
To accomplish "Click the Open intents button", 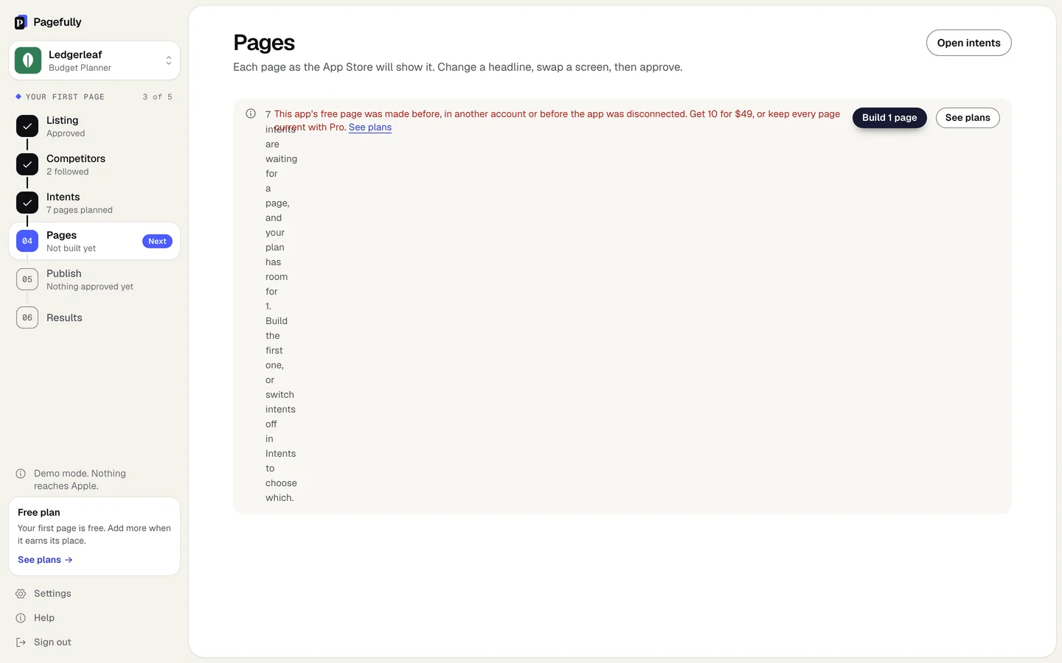I will [x=968, y=43].
